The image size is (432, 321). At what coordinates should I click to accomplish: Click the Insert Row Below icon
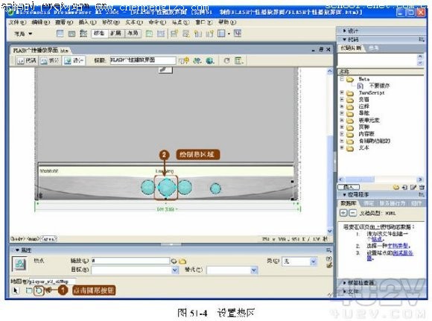click(x=186, y=34)
